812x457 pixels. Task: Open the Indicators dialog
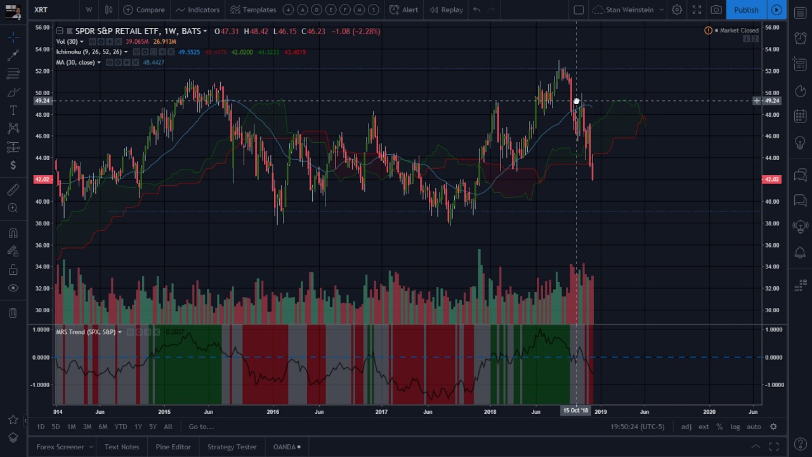(197, 10)
